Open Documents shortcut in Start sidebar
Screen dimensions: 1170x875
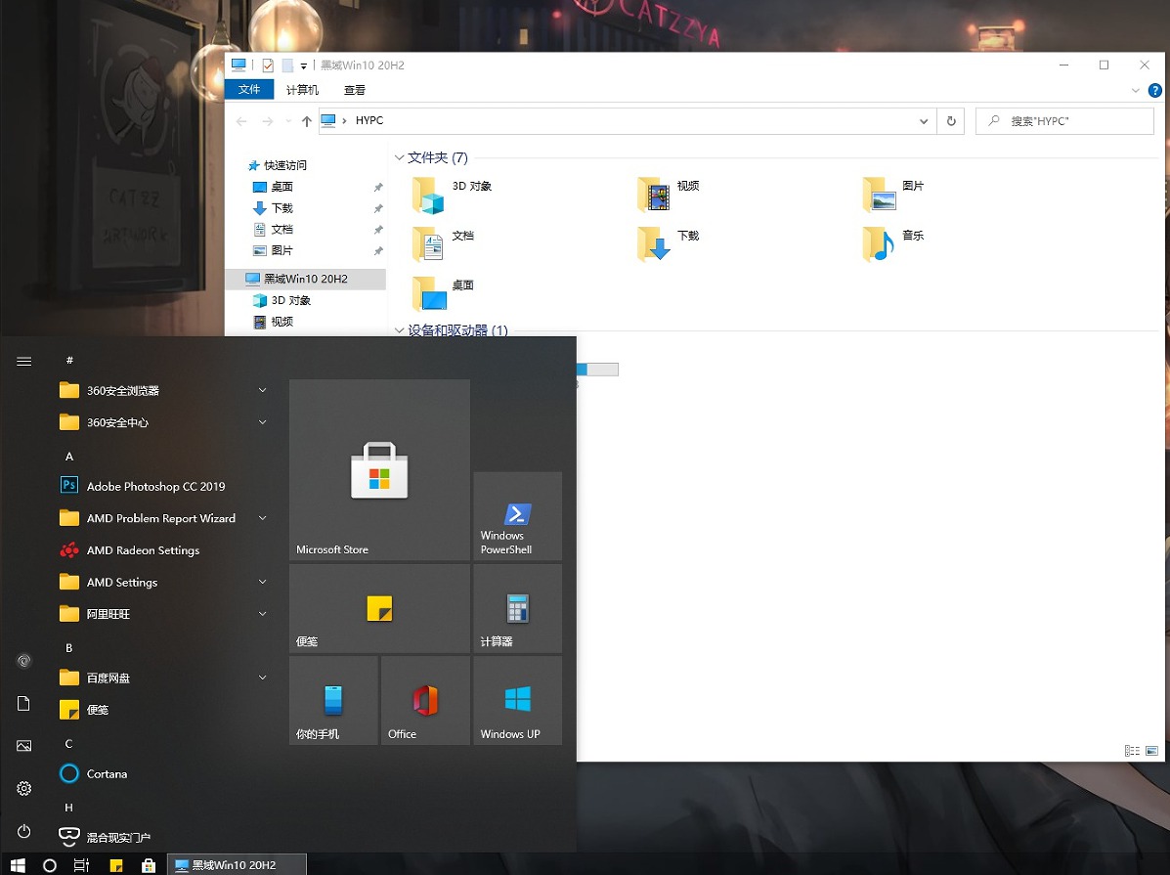point(23,703)
